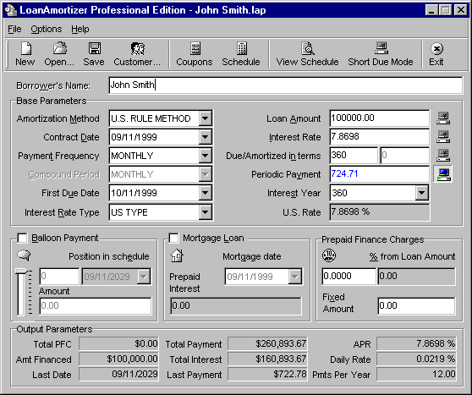Click the disabled Compound Period dropdown arrow
This screenshot has width=472, height=395.
click(x=205, y=174)
